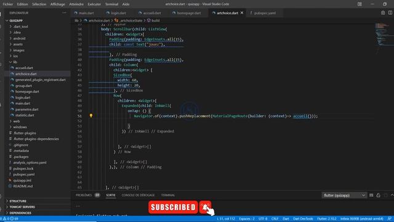Click the quizapp.iml file icon

[x=10, y=180]
